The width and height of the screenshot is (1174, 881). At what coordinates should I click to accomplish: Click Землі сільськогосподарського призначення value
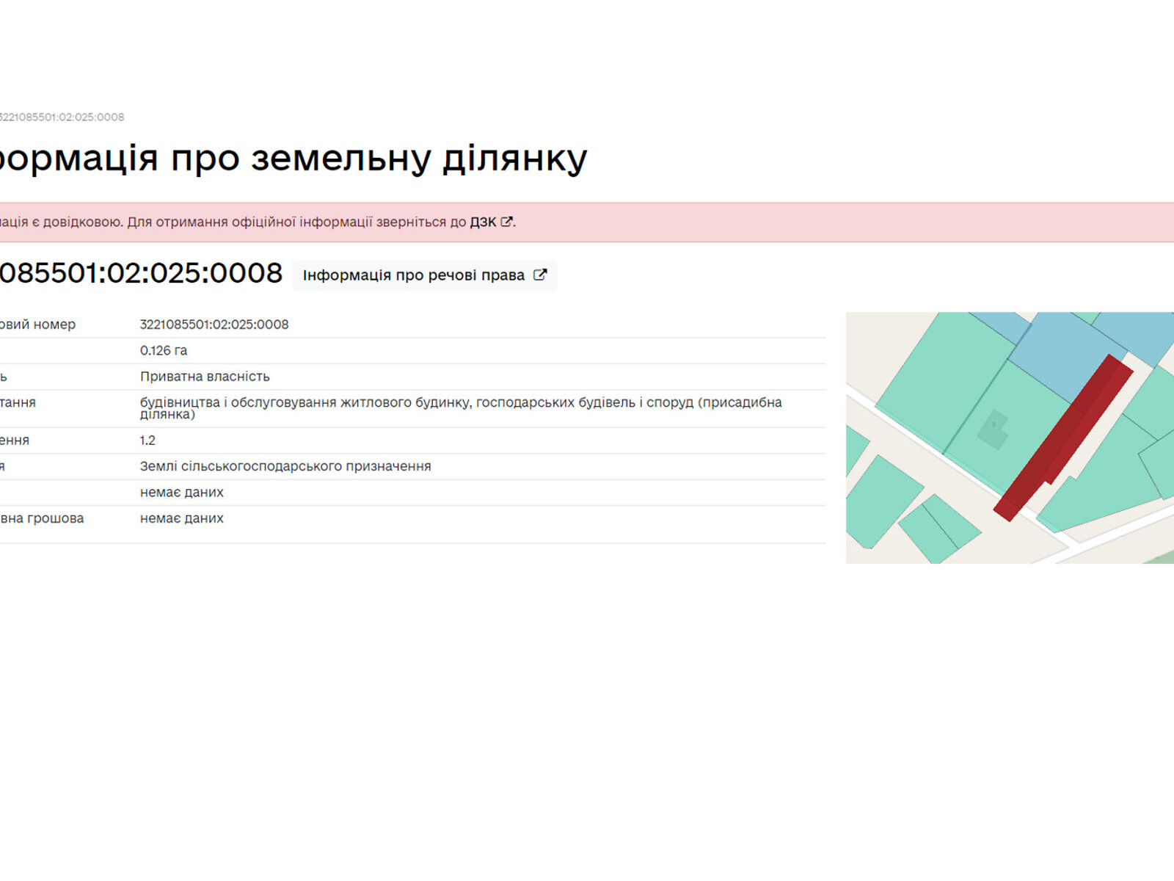(x=285, y=466)
